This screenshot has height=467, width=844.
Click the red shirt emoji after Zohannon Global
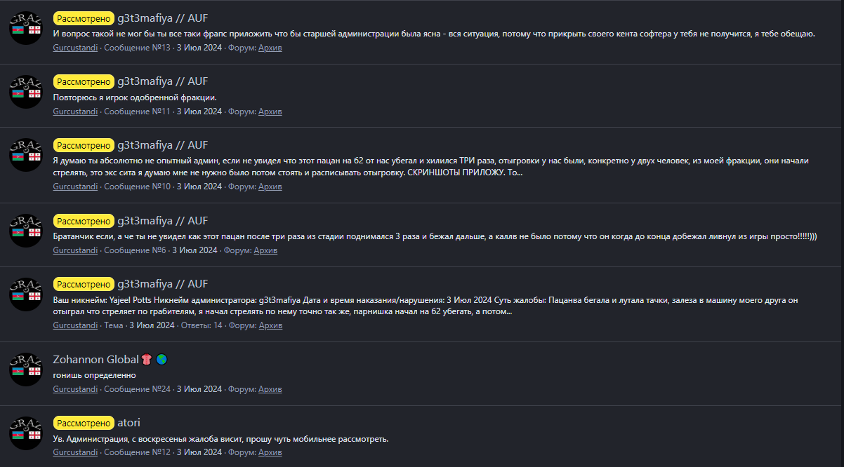click(x=147, y=360)
